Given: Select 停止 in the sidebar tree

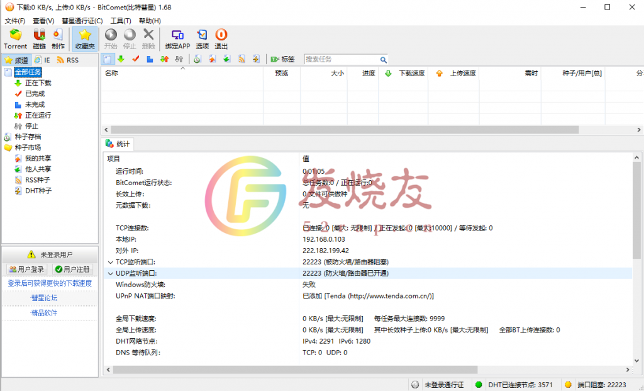Looking at the screenshot, I should [x=31, y=126].
